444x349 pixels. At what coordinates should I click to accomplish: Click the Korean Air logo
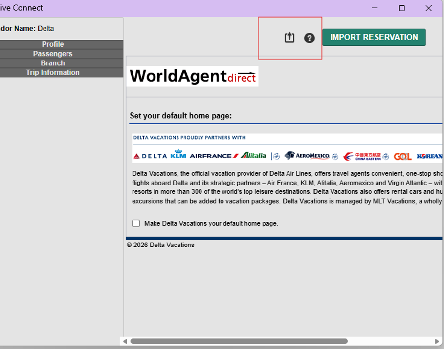click(429, 156)
